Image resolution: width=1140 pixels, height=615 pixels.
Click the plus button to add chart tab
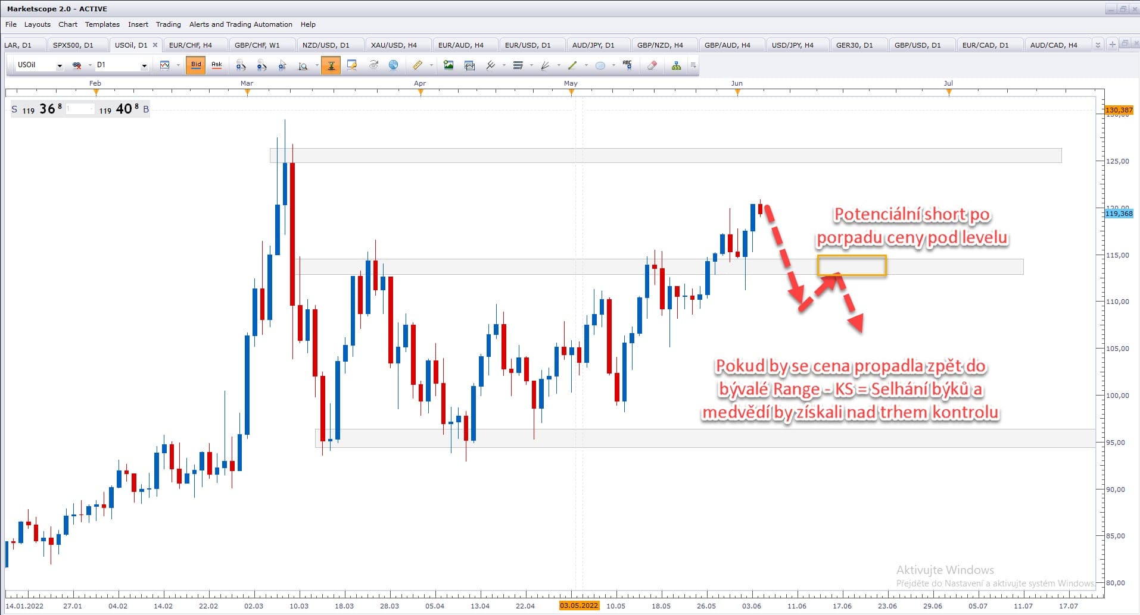tap(1112, 45)
